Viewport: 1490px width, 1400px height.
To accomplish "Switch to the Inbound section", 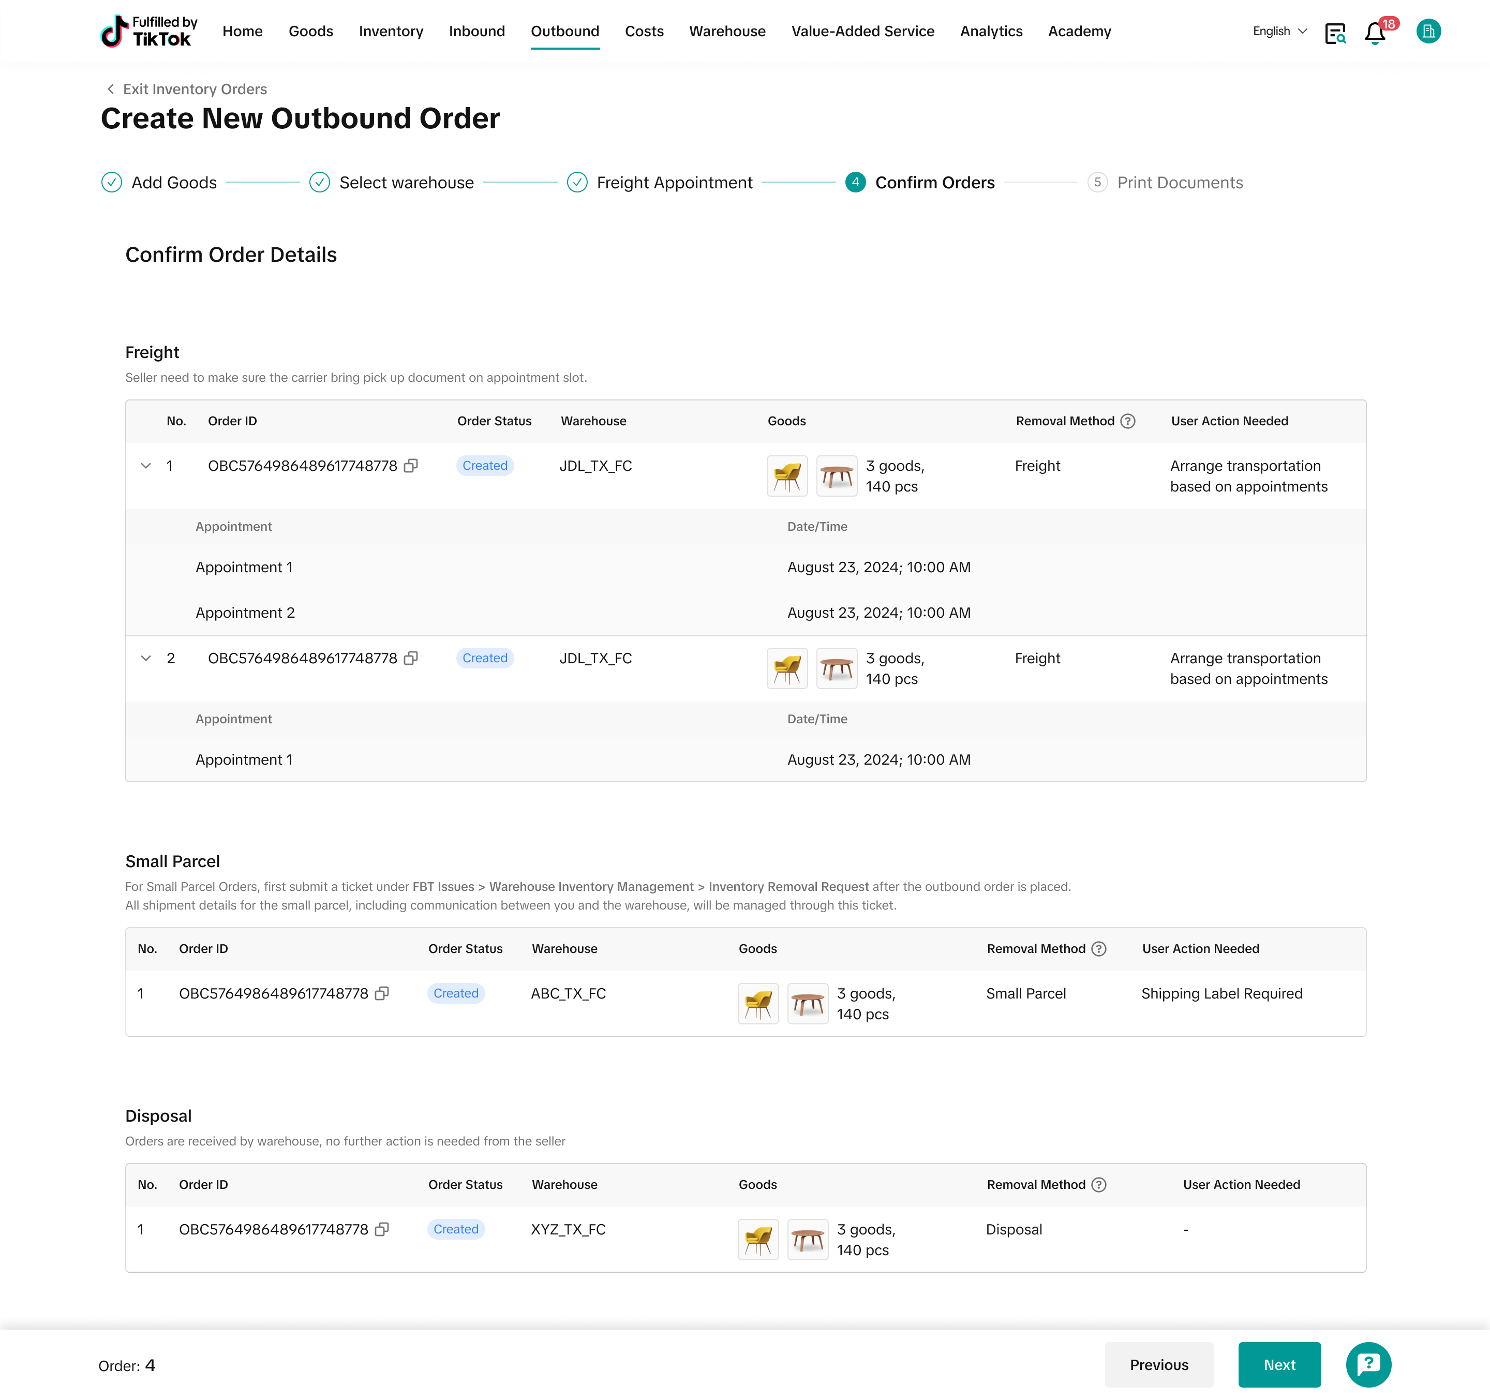I will [x=476, y=32].
